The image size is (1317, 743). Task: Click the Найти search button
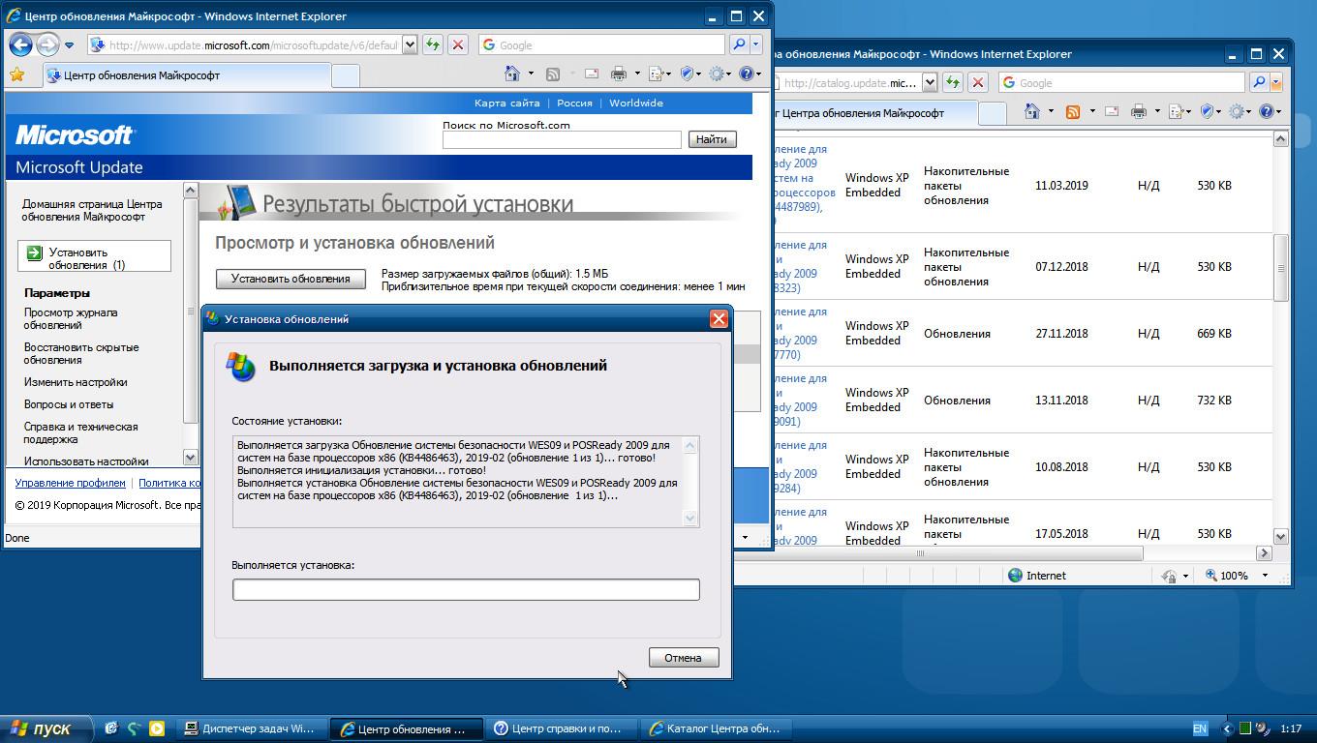tap(711, 139)
